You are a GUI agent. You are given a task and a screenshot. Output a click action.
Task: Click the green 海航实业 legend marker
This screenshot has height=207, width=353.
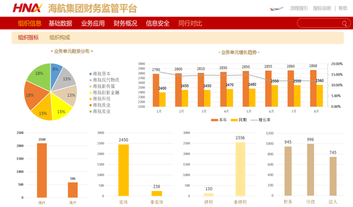coord(90,112)
